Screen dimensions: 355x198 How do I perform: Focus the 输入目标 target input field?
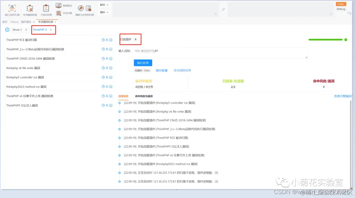tap(221, 53)
